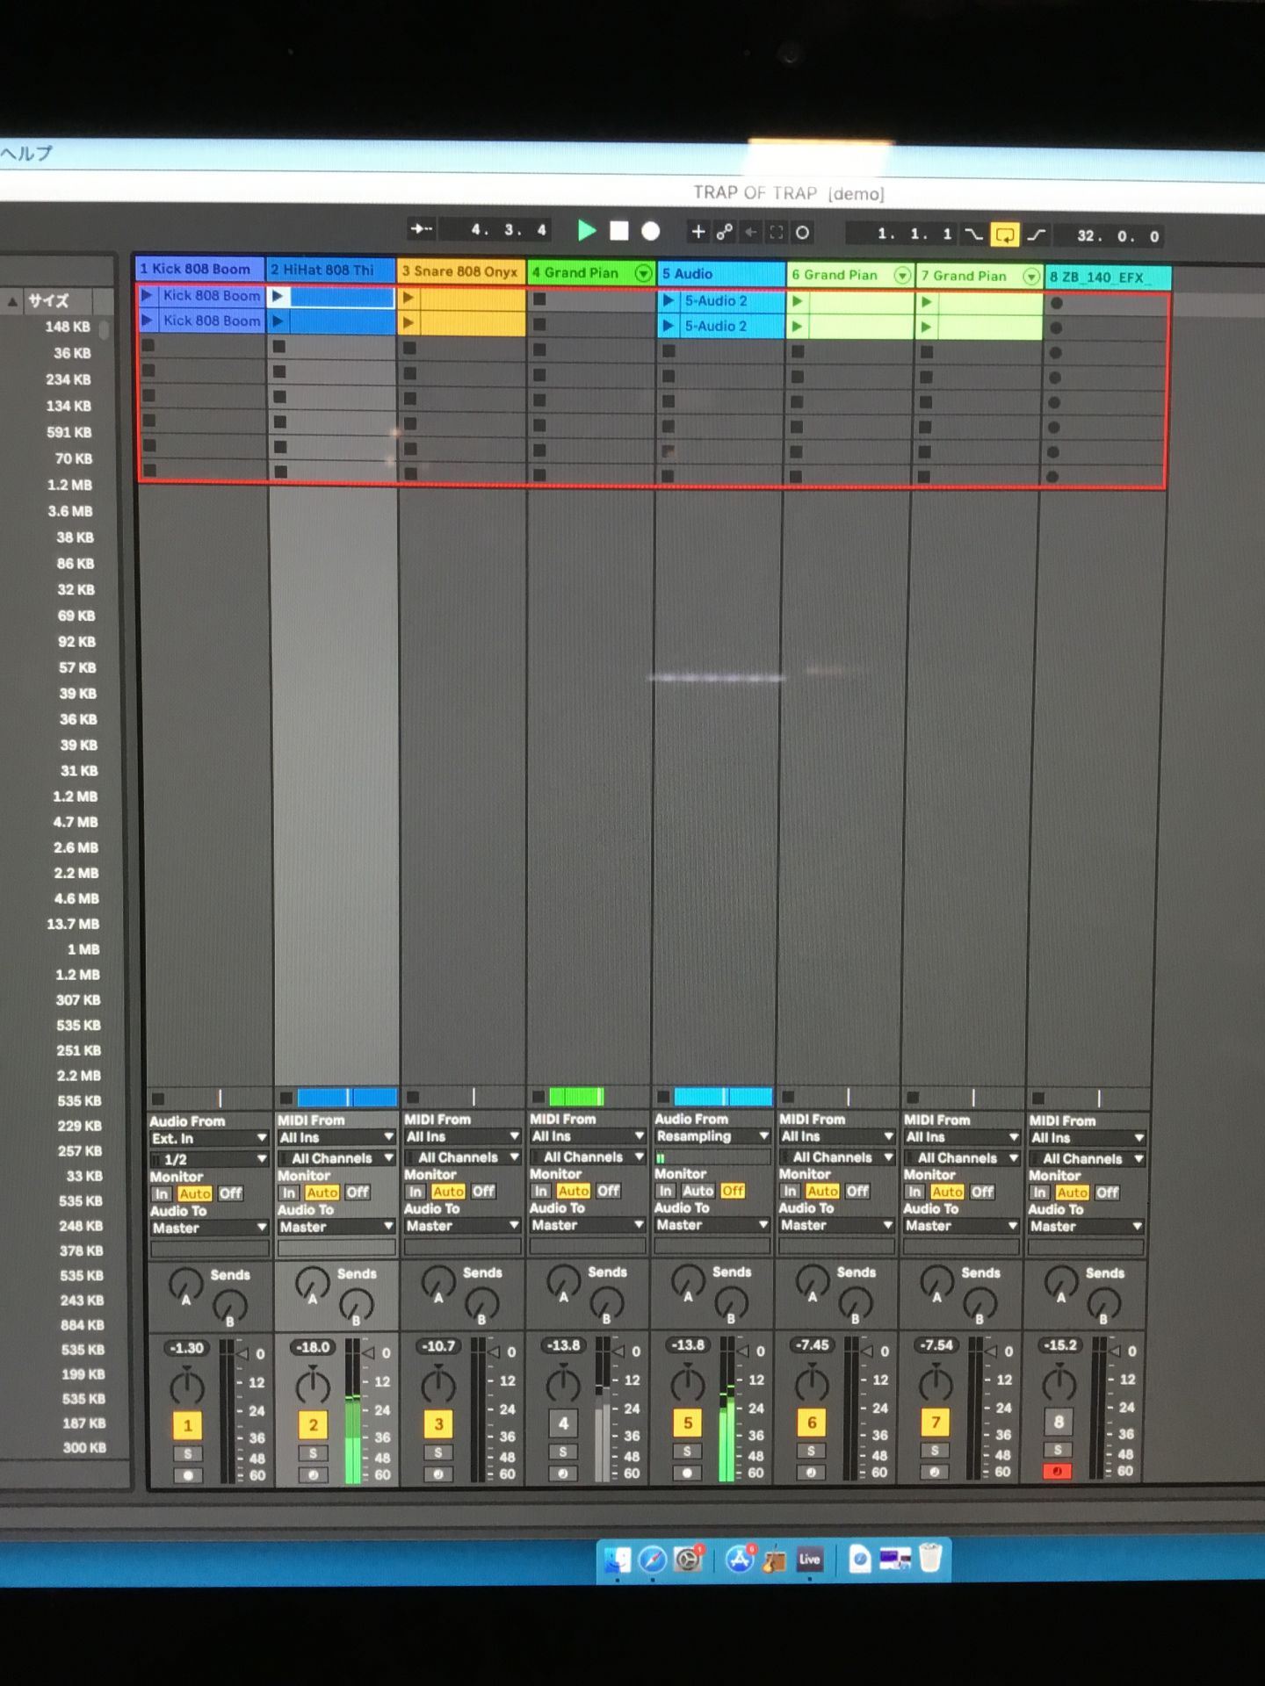1265x1686 pixels.
Task: Start playback with the green Play button
Action: click(x=587, y=231)
